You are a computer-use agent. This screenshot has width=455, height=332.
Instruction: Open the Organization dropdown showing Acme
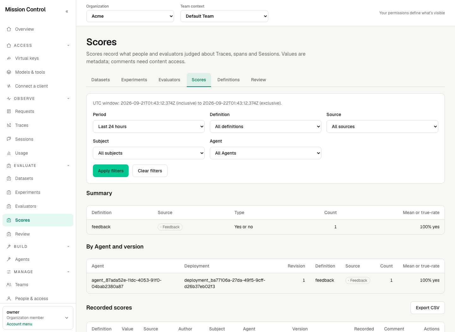pyautogui.click(x=130, y=16)
